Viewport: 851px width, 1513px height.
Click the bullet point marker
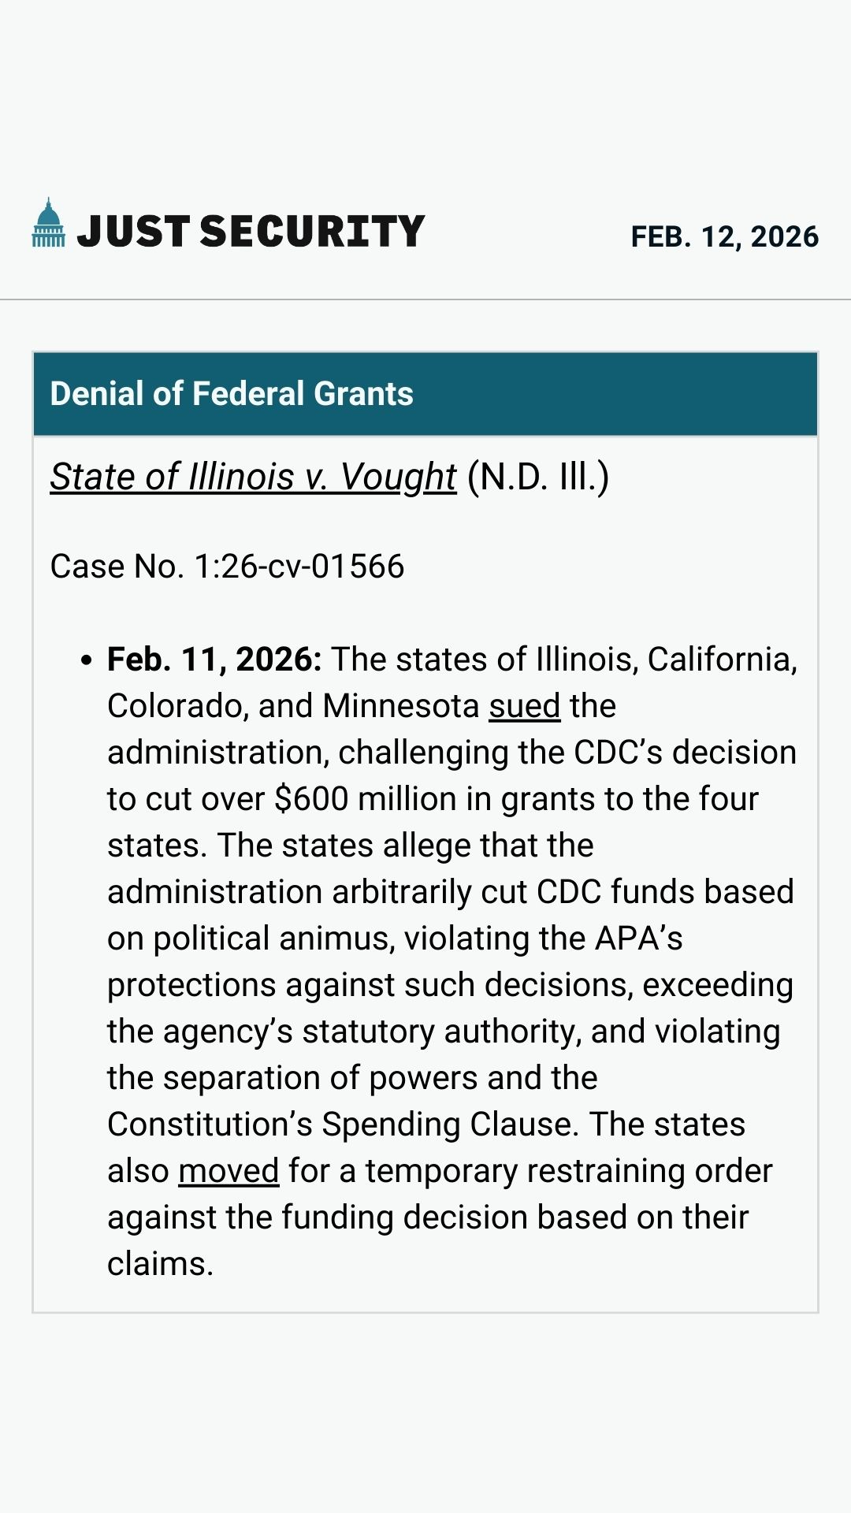[x=87, y=660]
